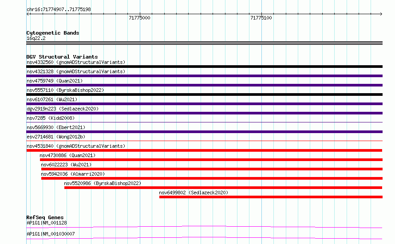
Task: Open the AP1G1|NM_001128 gene label
Action: point(47,223)
